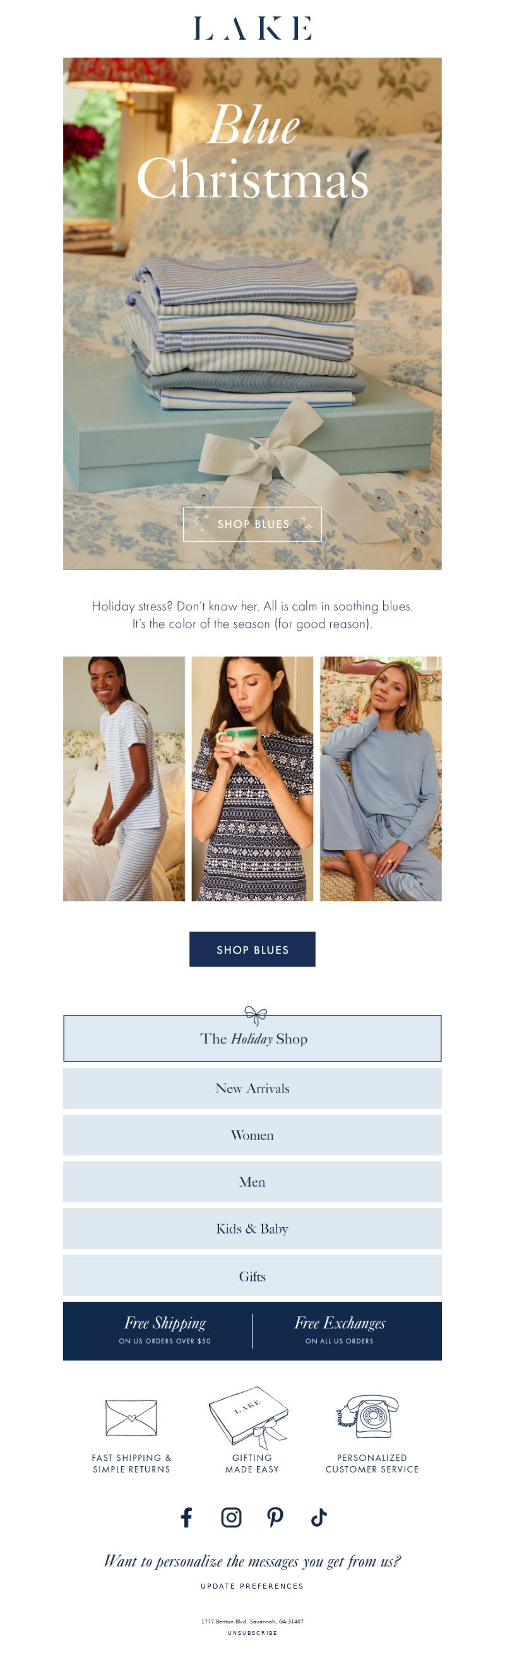Open the TikTok icon link

click(319, 1517)
